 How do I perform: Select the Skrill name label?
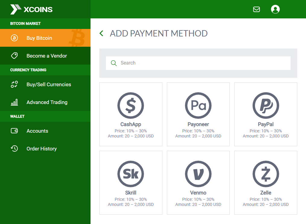(131, 193)
